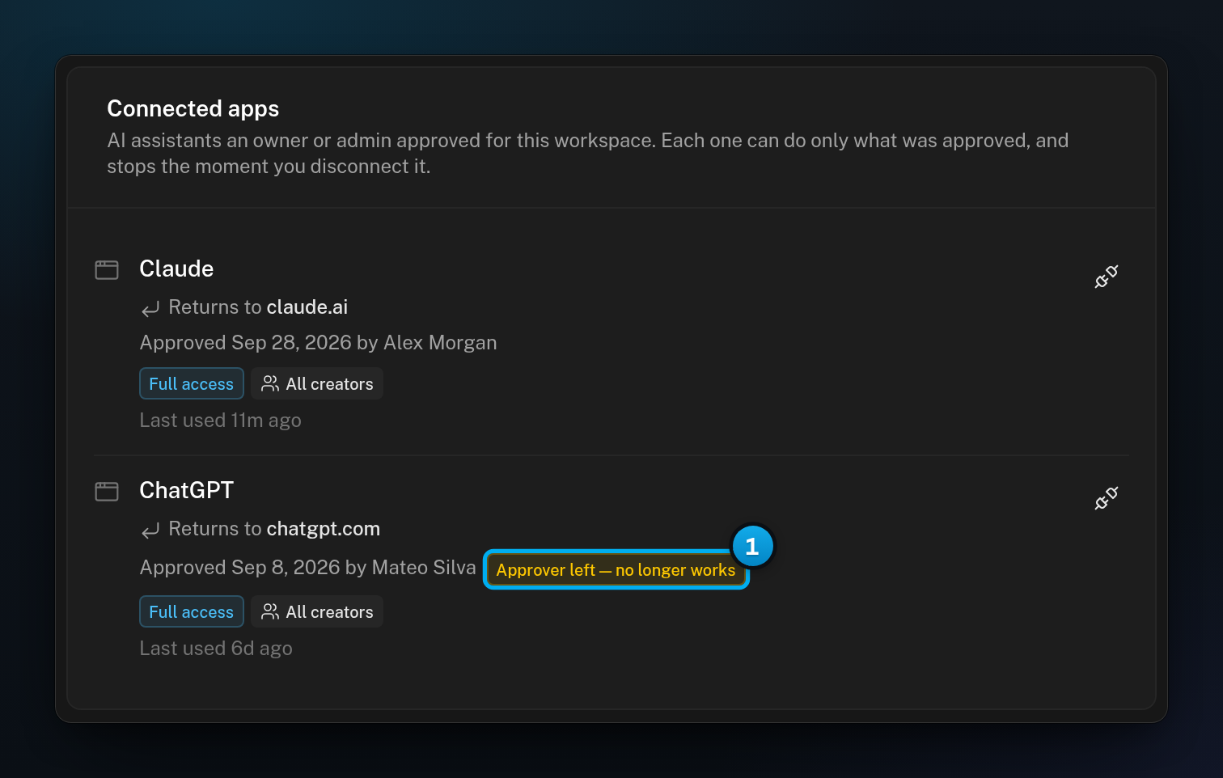Select the Full access badge under Claude
The width and height of the screenshot is (1223, 778).
coord(192,383)
